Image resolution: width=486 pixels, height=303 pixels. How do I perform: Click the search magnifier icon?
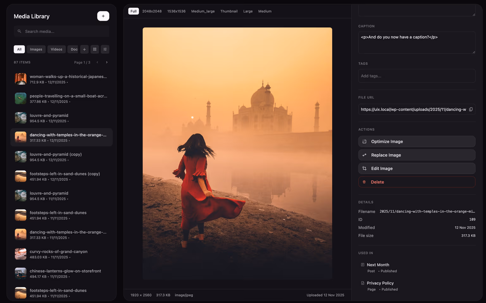click(19, 31)
